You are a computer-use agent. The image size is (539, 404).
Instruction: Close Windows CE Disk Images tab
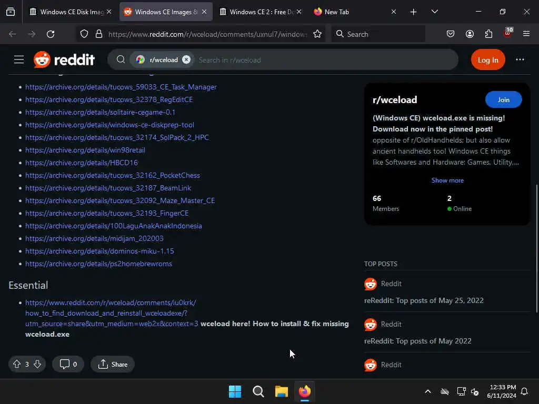(x=109, y=12)
